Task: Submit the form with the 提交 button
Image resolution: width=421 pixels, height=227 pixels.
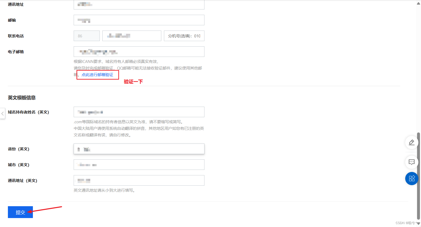Action: [x=20, y=212]
